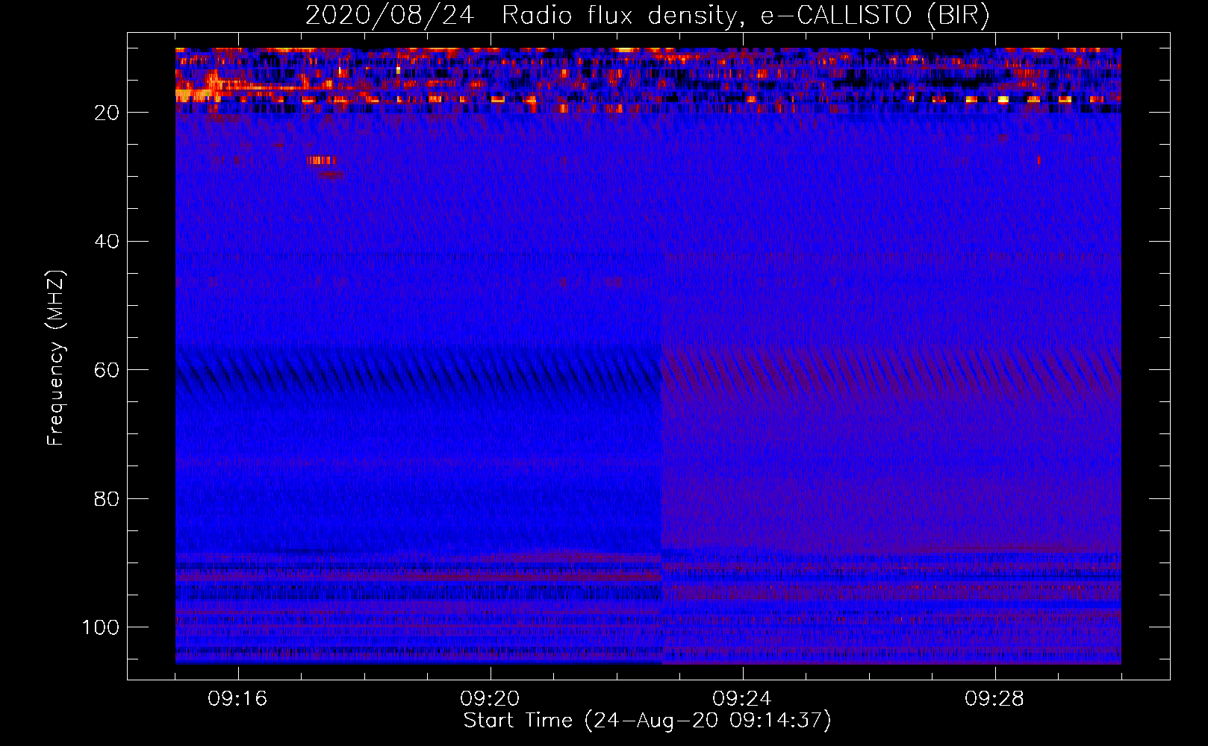This screenshot has height=746, width=1208.
Task: Click the 100 MHz frequency tick label
Action: tap(101, 627)
